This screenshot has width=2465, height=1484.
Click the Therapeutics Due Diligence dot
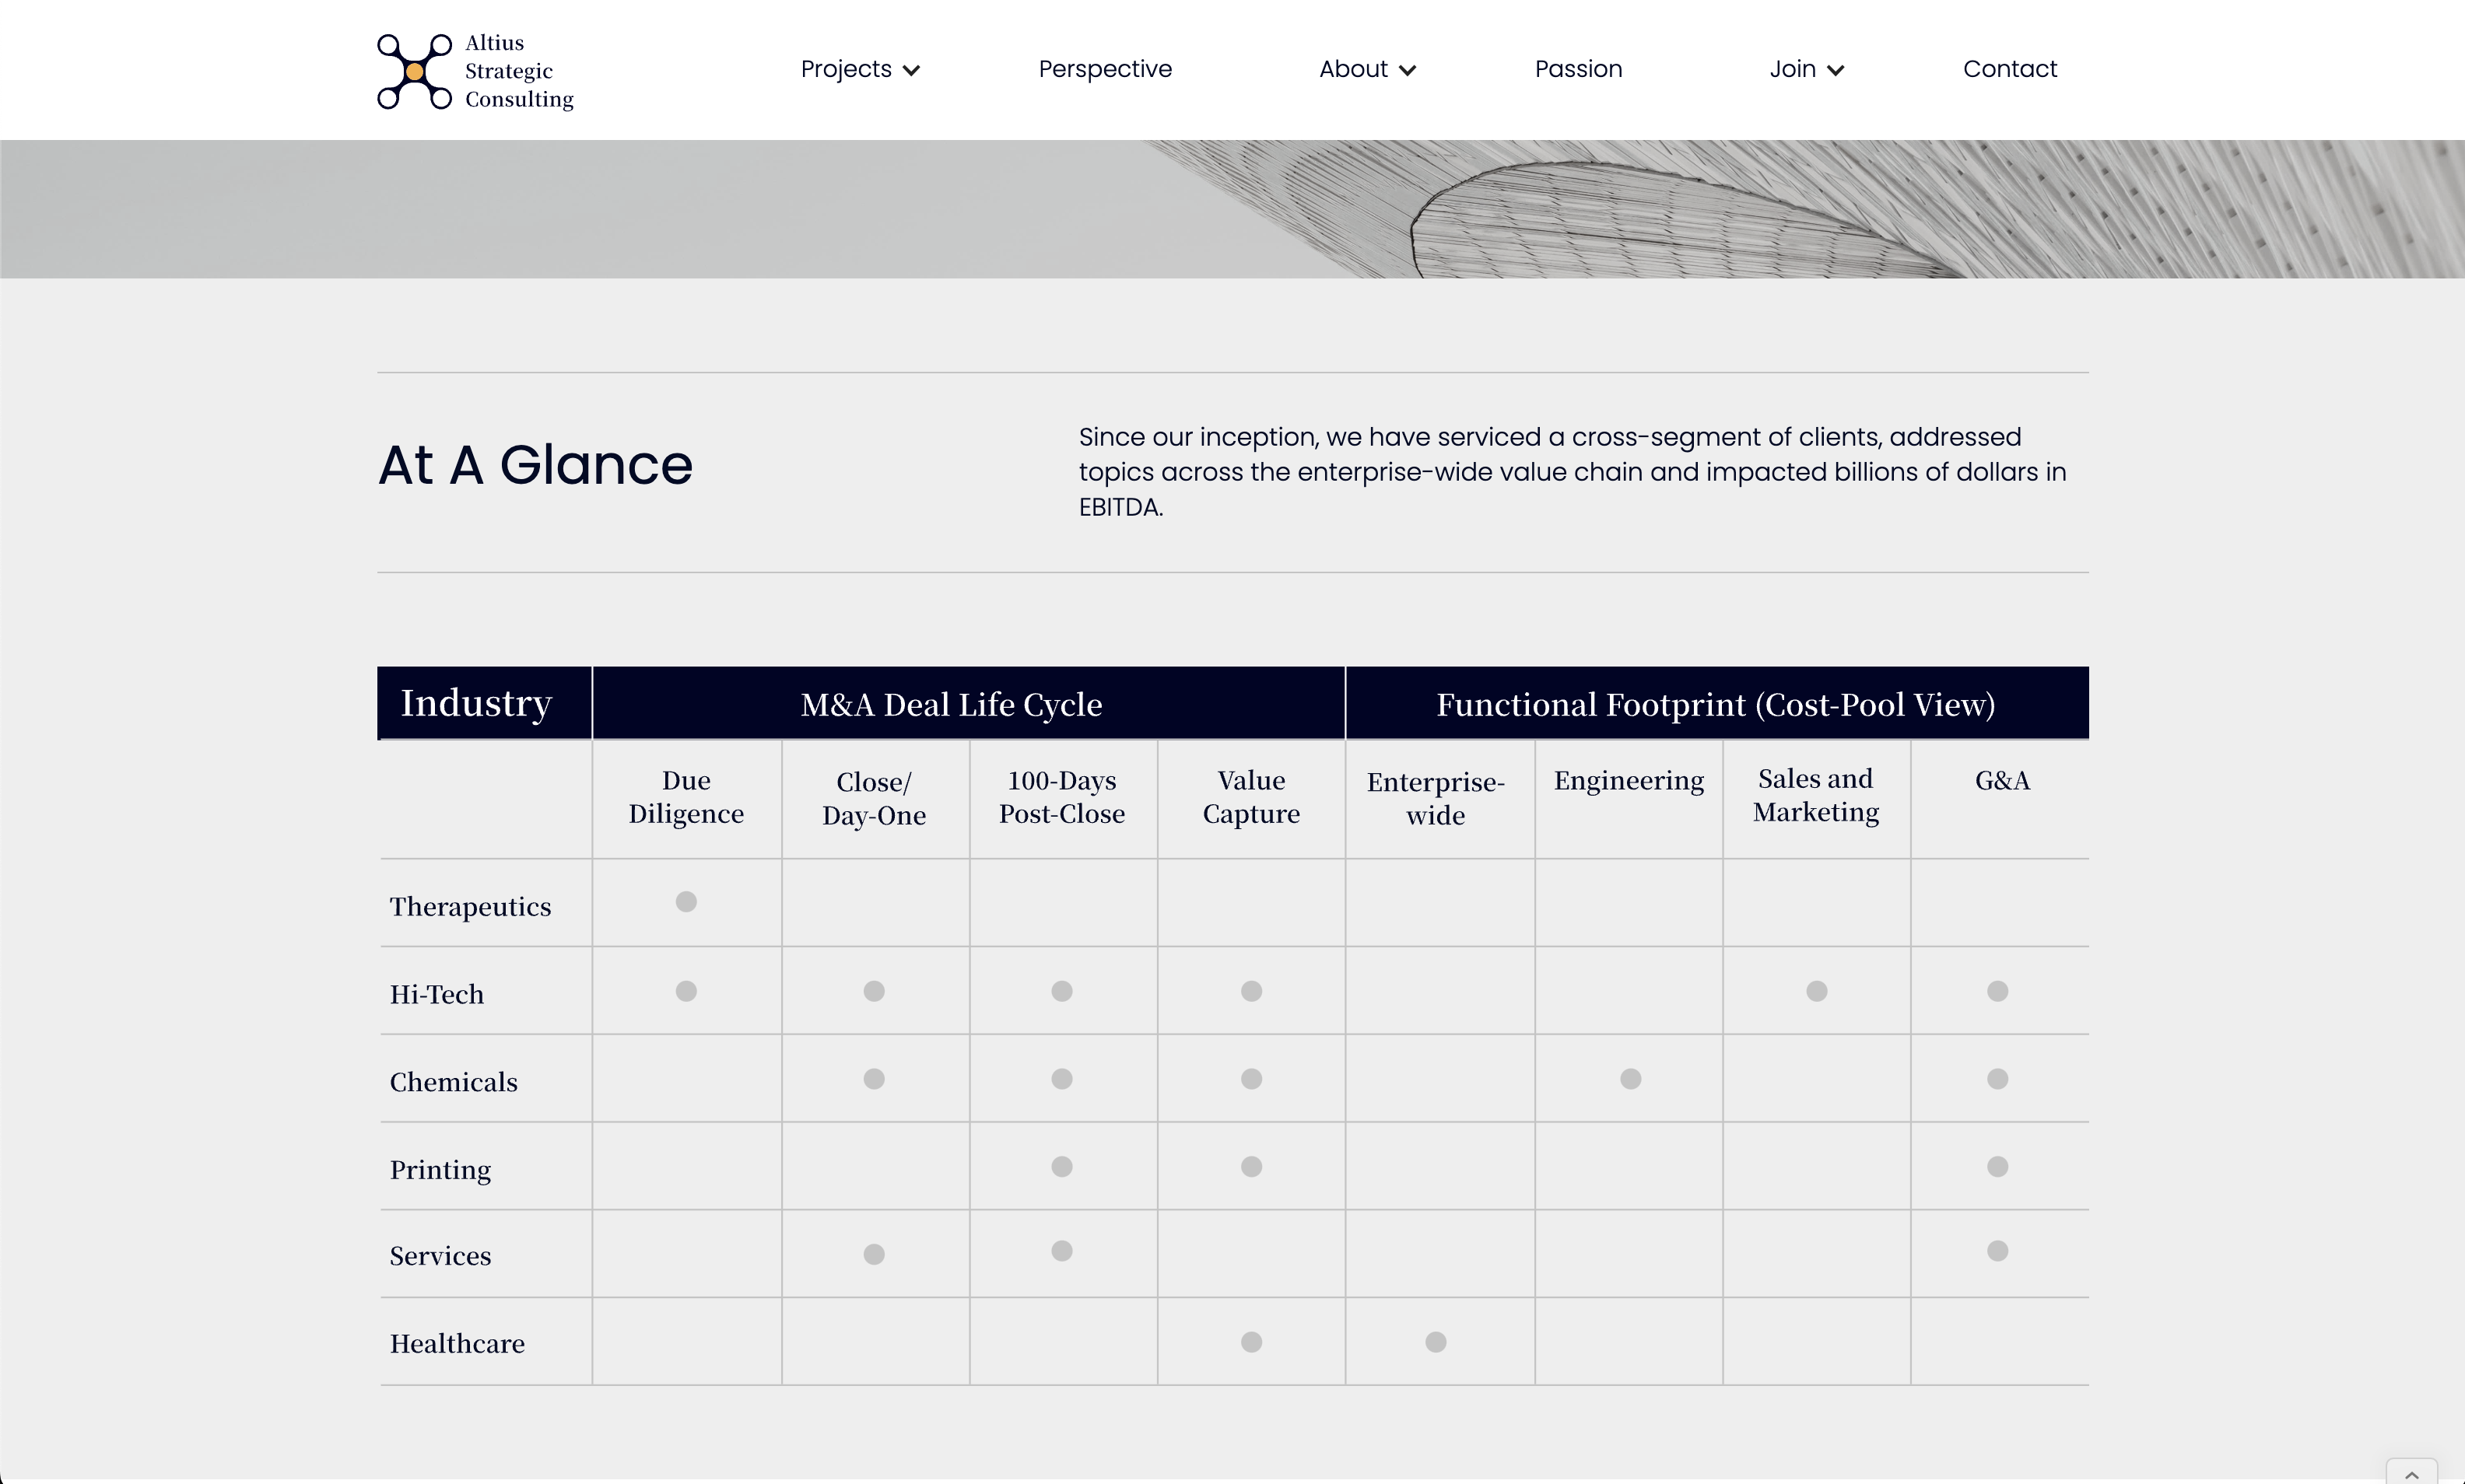(686, 902)
